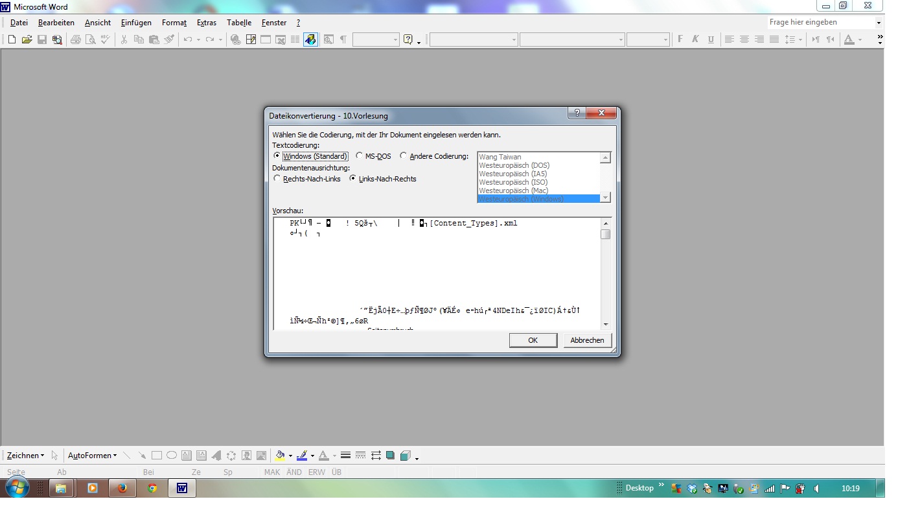The width and height of the screenshot is (909, 521).
Task: Click the Frage hier eingeben input box
Action: 821,22
